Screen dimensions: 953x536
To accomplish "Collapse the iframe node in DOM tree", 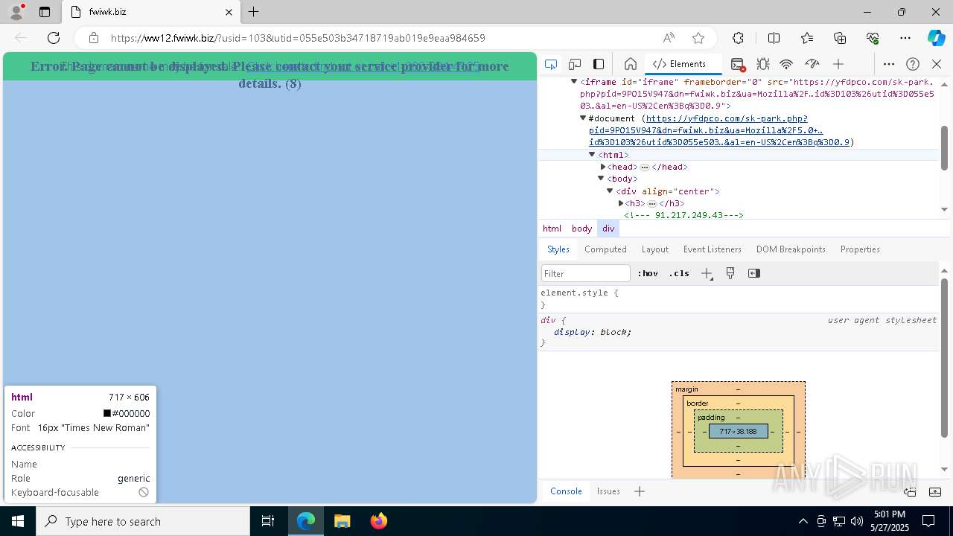I will [x=574, y=82].
